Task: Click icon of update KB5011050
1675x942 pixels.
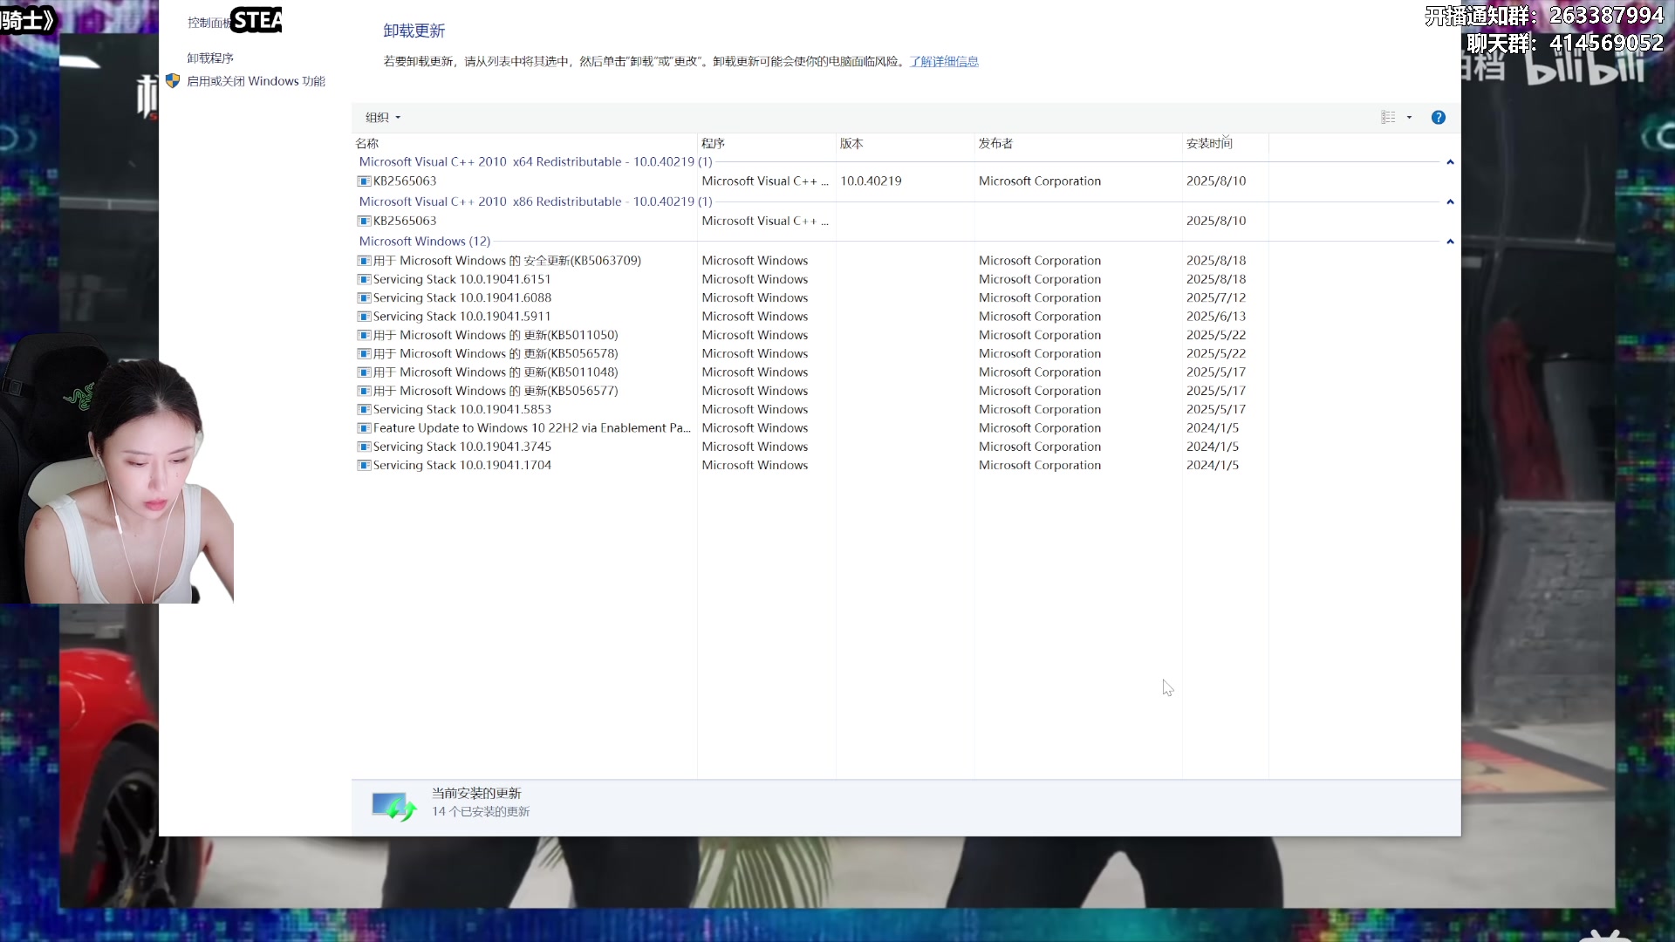Action: (x=364, y=336)
